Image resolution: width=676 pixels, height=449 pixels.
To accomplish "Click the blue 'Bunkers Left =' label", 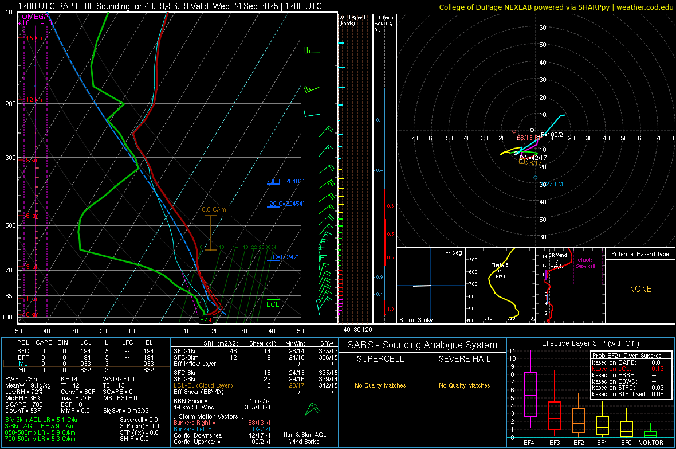I will pos(192,429).
